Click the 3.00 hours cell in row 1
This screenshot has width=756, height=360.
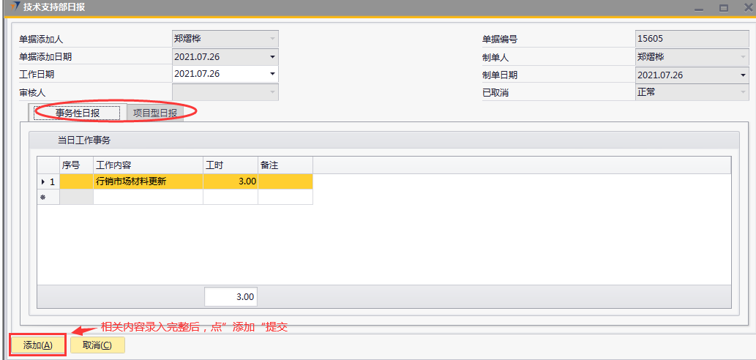point(230,181)
